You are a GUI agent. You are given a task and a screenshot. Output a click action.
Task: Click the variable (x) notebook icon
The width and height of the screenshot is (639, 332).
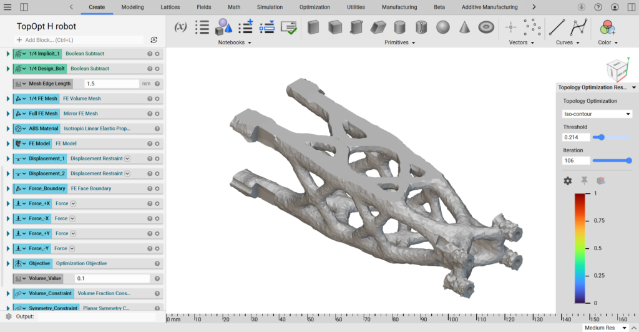click(180, 27)
